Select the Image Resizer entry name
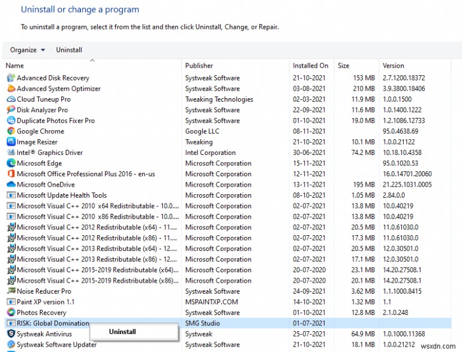462x352 pixels. (x=37, y=142)
